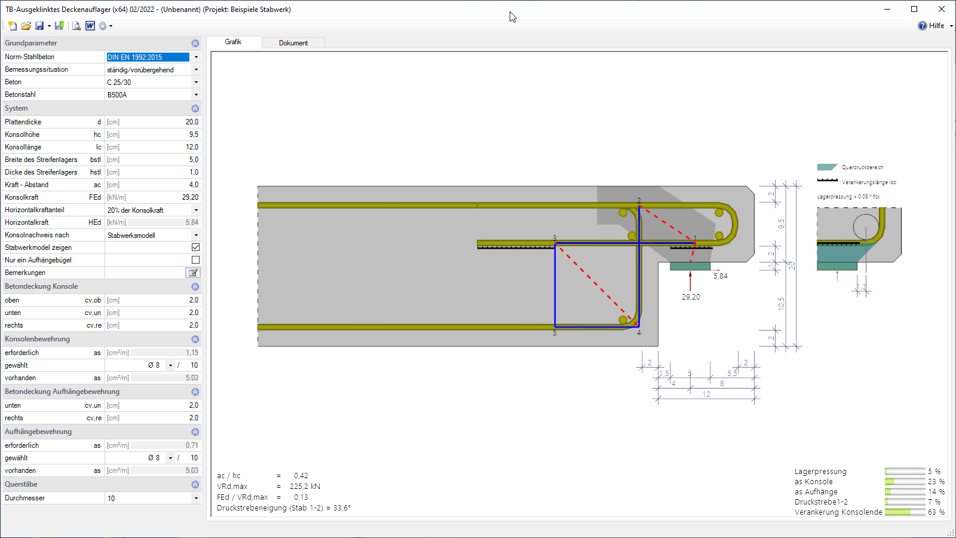Image resolution: width=956 pixels, height=538 pixels.
Task: Click the Querdruckbereich legend swatch
Action: point(827,167)
